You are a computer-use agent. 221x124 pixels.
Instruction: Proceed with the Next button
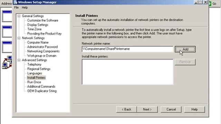click(x=147, y=110)
